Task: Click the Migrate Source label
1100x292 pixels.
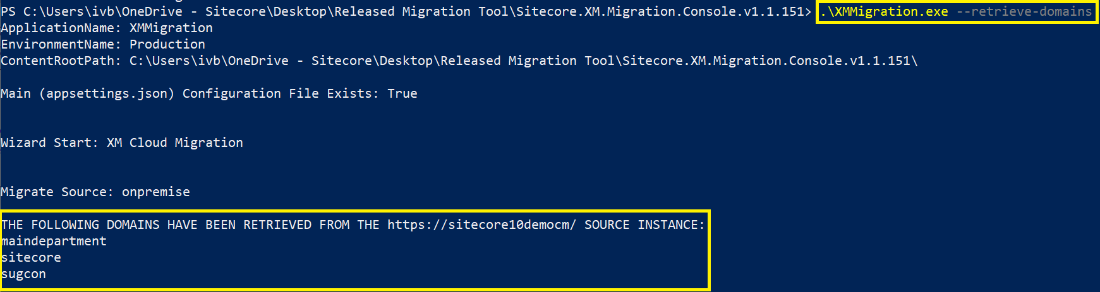Action: coord(57,192)
